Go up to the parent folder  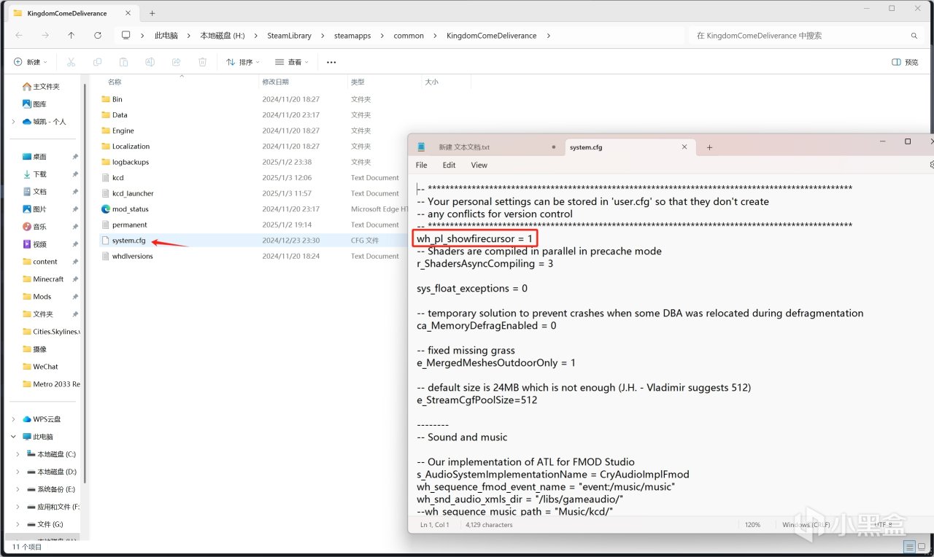71,35
